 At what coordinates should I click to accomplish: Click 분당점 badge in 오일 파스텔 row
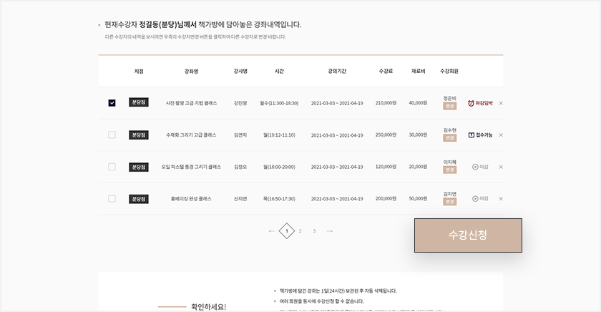click(x=139, y=167)
